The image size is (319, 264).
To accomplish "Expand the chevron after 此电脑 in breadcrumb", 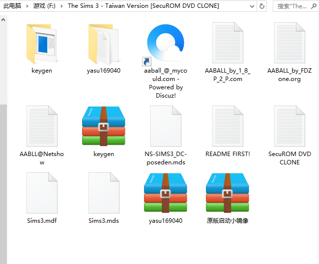I will pos(27,6).
